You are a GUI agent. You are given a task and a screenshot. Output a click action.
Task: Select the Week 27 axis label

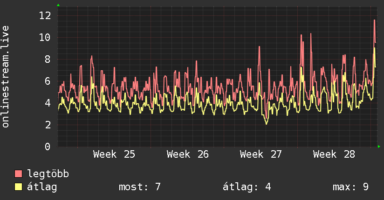(261, 154)
